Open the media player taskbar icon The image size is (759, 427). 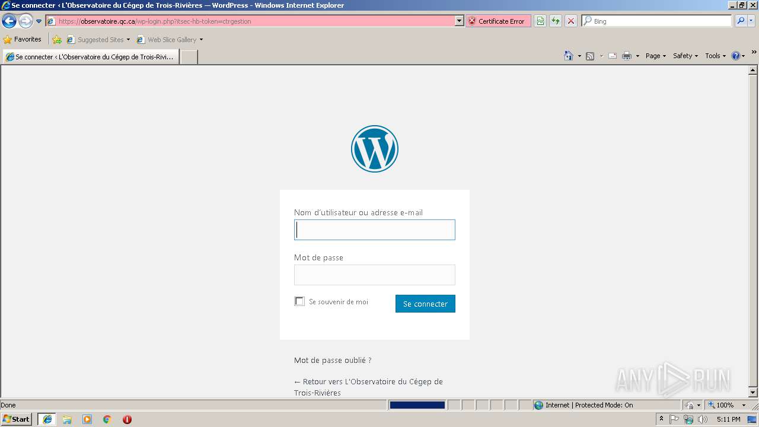[x=87, y=419]
